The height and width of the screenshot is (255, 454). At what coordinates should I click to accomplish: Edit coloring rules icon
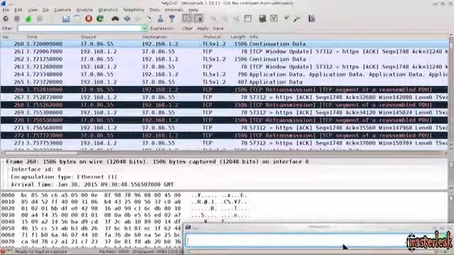tap(287, 18)
